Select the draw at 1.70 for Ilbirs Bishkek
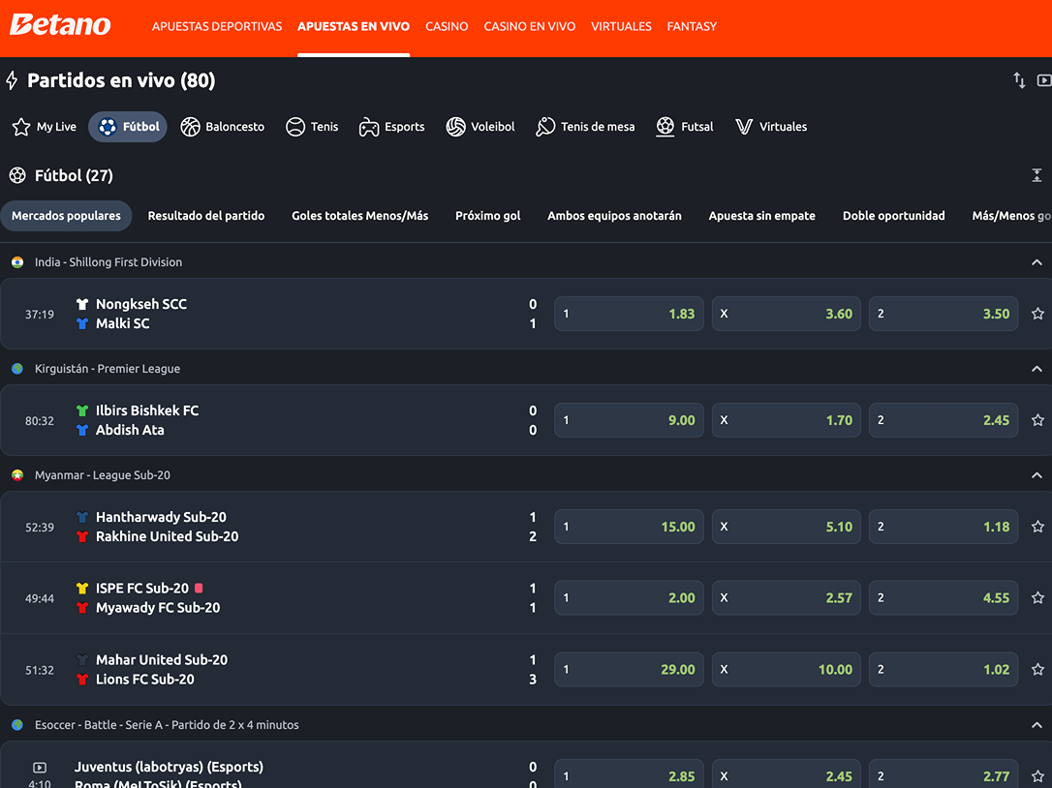This screenshot has height=788, width=1052. click(x=786, y=419)
